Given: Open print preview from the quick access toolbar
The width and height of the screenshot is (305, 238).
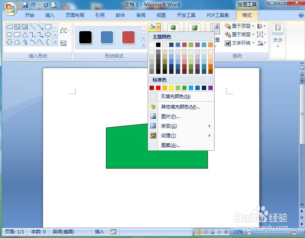Looking at the screenshot, I should pos(54,5).
